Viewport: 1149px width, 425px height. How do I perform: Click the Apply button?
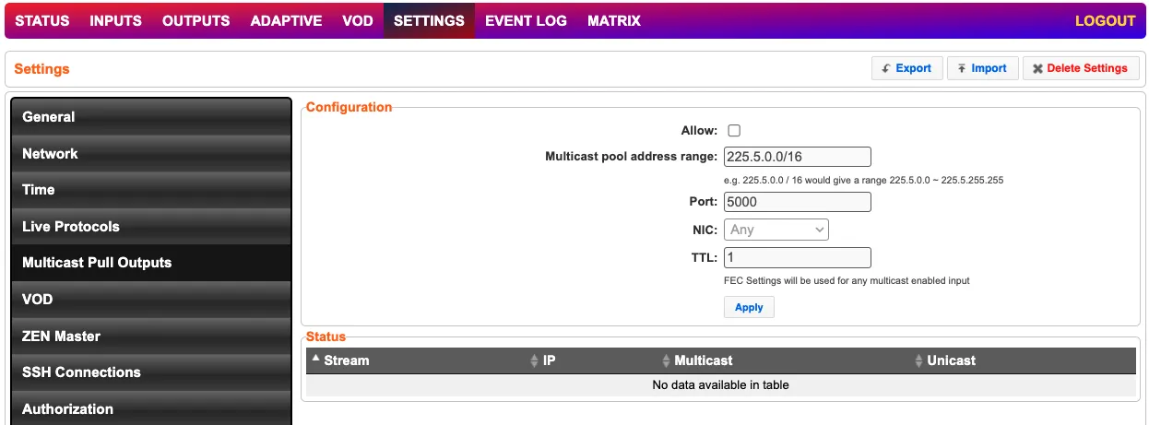click(x=749, y=308)
